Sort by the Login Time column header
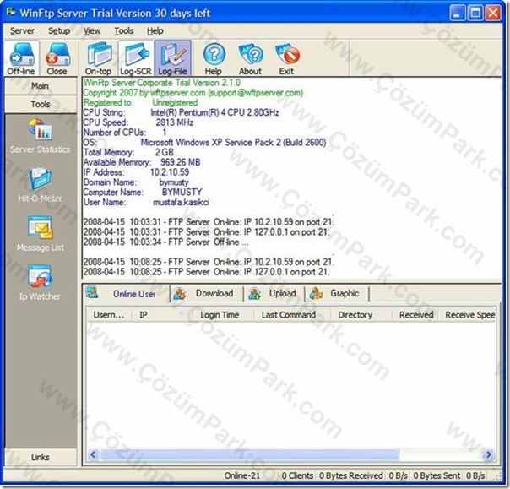This screenshot has width=510, height=489. click(223, 315)
